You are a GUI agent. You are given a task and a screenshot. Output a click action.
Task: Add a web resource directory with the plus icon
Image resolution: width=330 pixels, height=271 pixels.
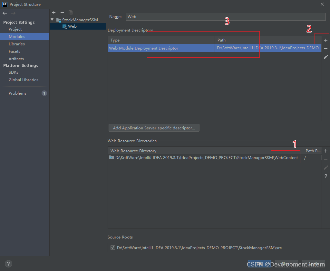pyautogui.click(x=326, y=151)
